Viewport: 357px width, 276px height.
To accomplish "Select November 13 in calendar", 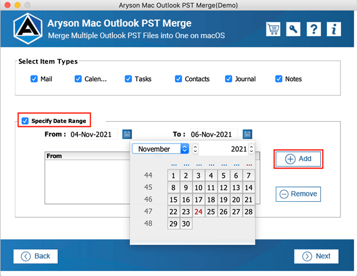I will [236, 187].
